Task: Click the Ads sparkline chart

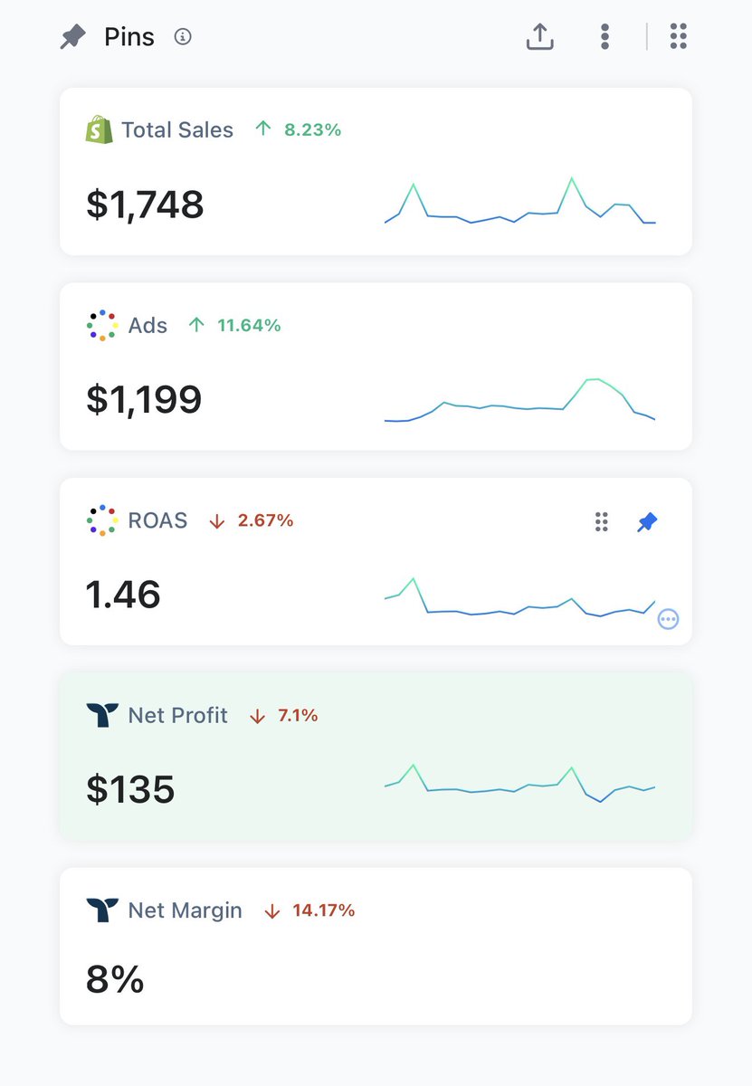Action: pos(520,400)
